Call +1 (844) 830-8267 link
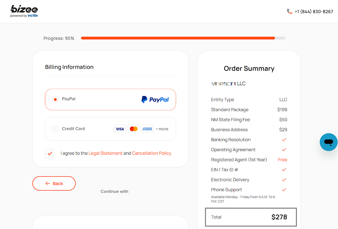Screen dimensions: 338x229 coord(314,12)
